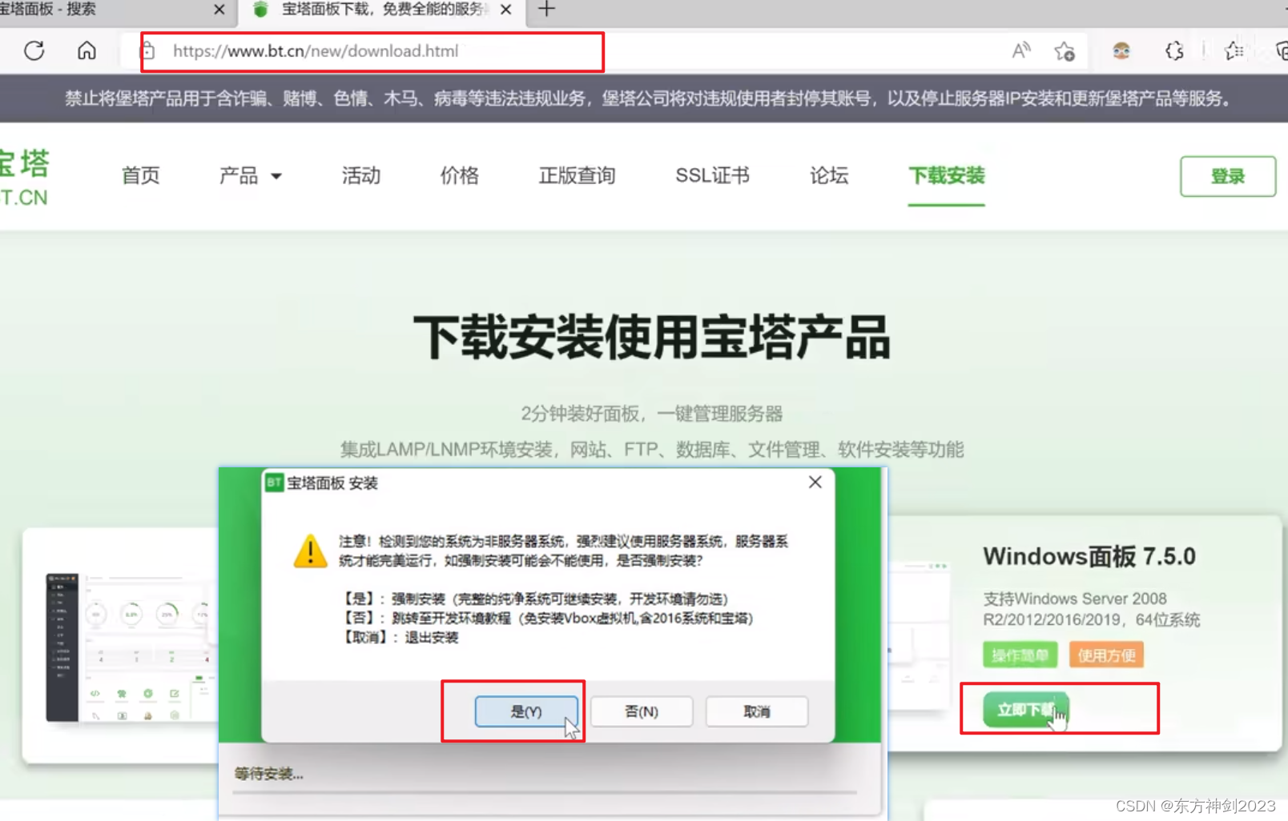The height and width of the screenshot is (821, 1288).
Task: Click the browser refresh icon
Action: click(34, 51)
